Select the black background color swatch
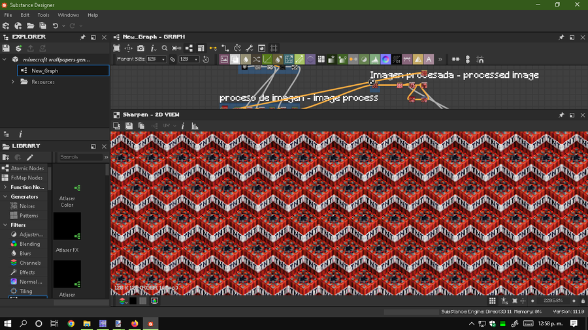The image size is (588, 330). (133, 301)
